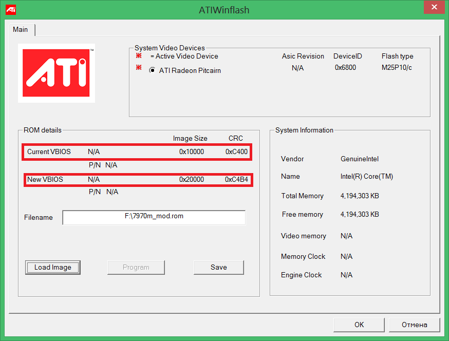
Task: Click the Flash type value M25P10/c
Action: tap(397, 68)
